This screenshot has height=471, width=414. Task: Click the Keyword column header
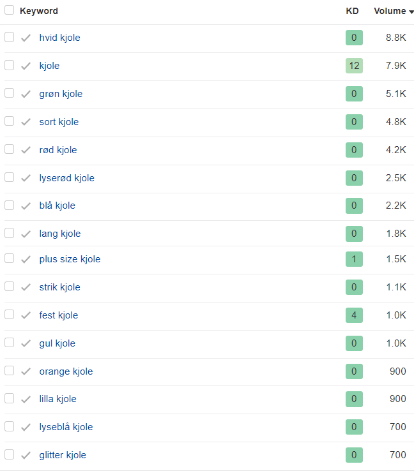pyautogui.click(x=39, y=11)
